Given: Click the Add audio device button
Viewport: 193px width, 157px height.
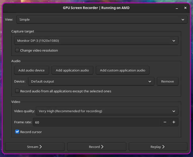Looking at the screenshot, I should tap(32, 70).
